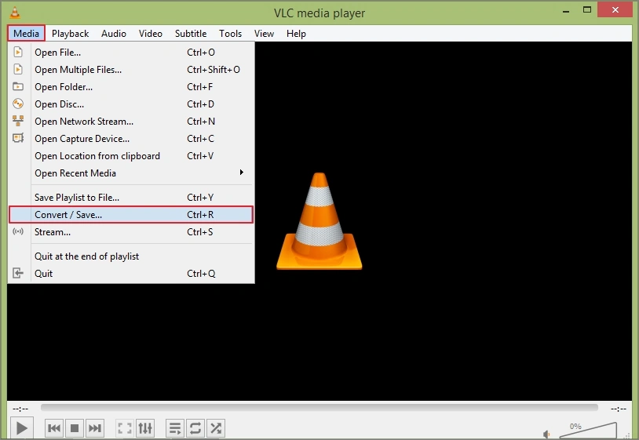Open the Tools menu
Viewport: 639px width, 440px height.
point(230,34)
